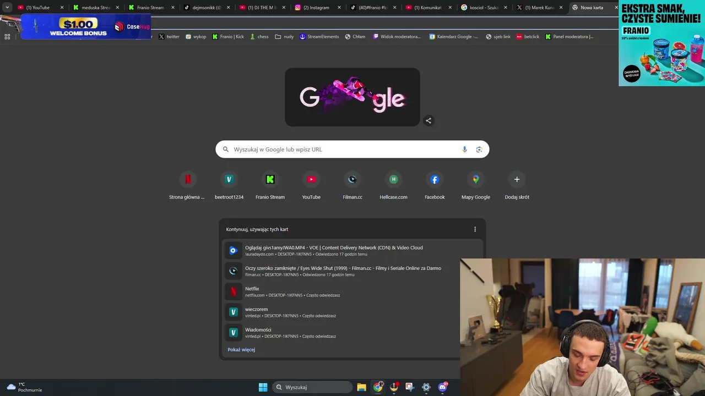
Task: Open Discord from the taskbar
Action: (442, 387)
